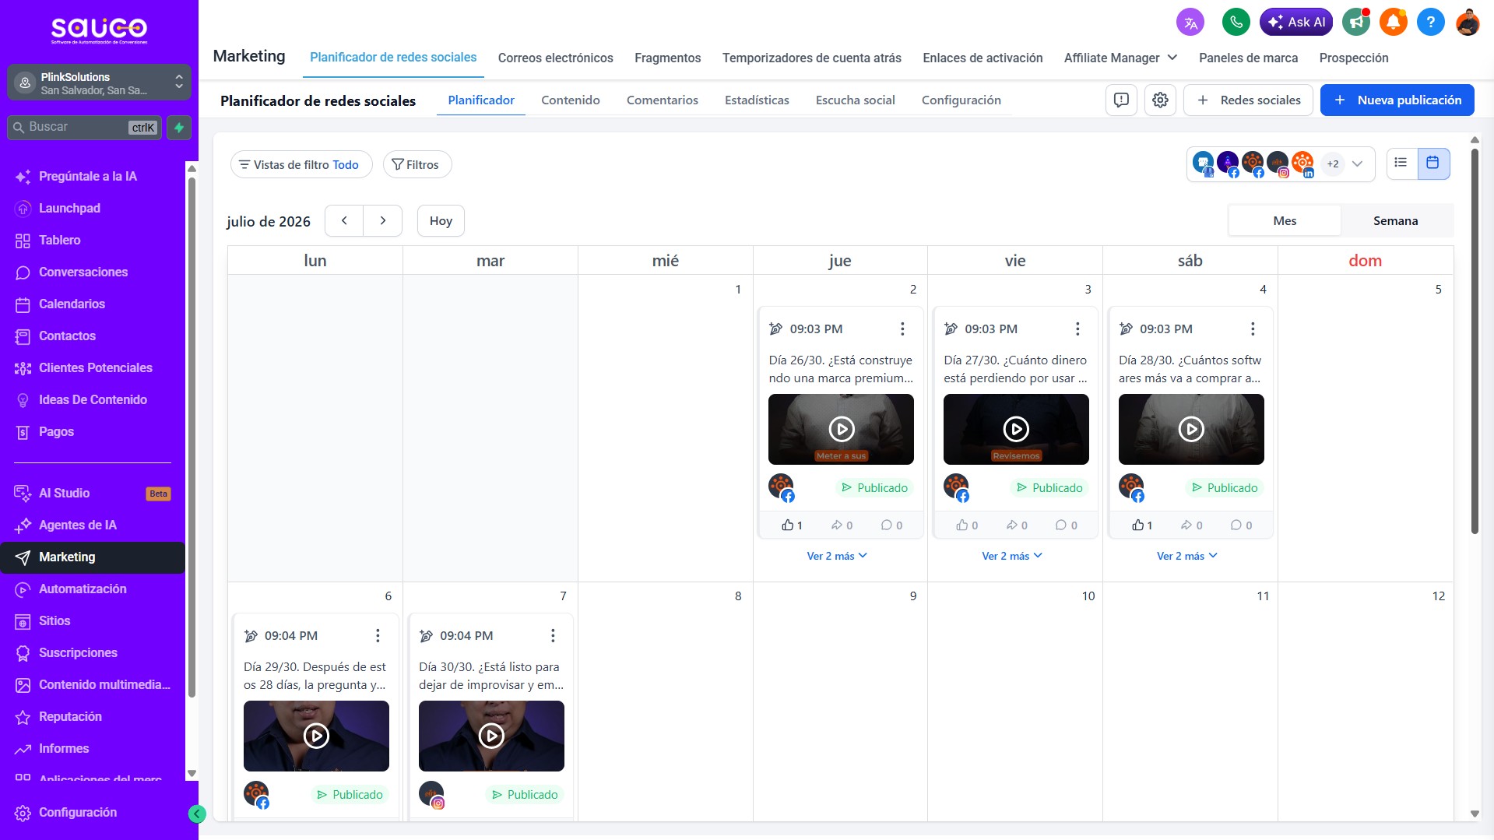This screenshot has width=1494, height=840.
Task: Go to next month arrow
Action: [383, 221]
